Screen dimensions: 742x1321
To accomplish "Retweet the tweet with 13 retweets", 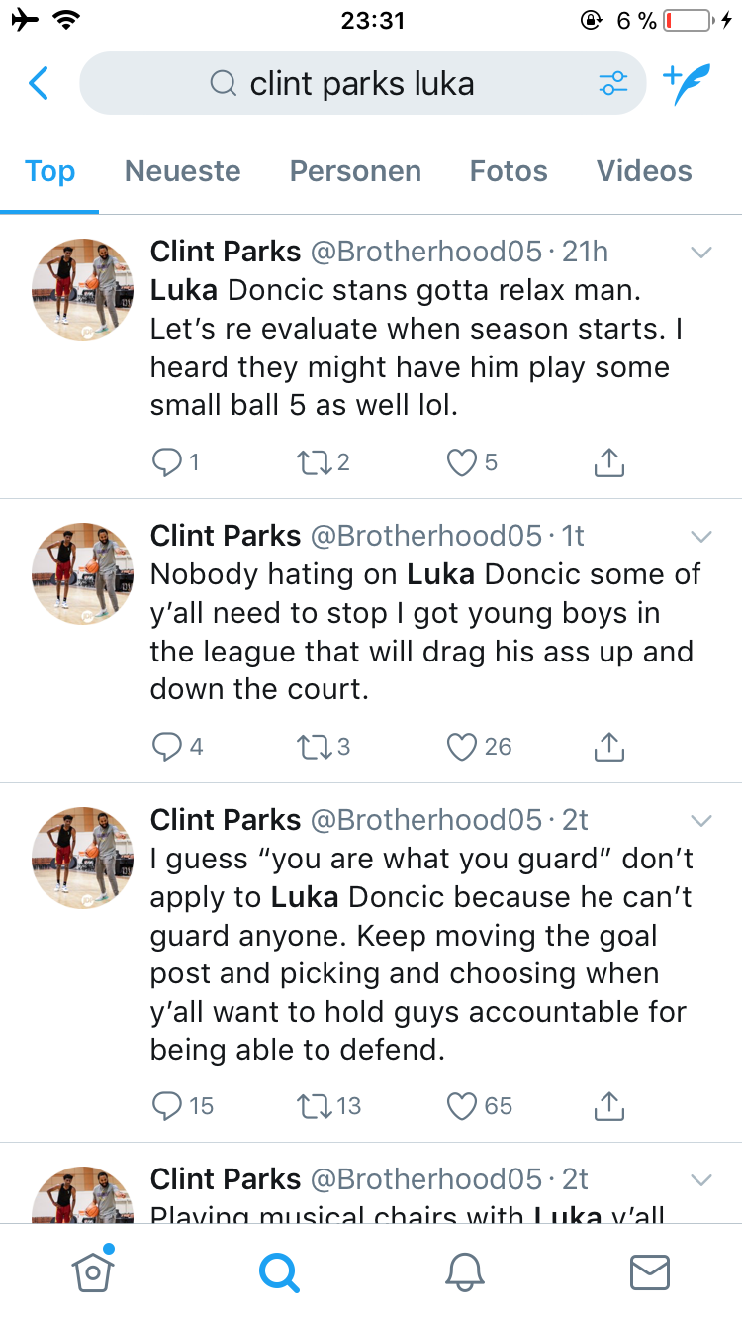I will [315, 1106].
